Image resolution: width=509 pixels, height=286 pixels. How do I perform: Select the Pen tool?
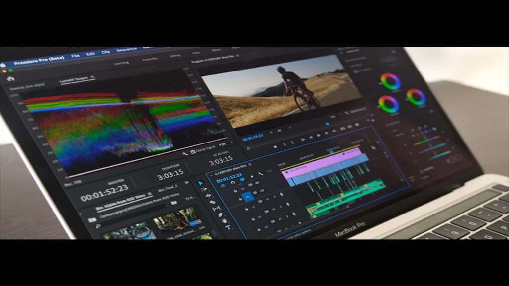click(x=220, y=215)
